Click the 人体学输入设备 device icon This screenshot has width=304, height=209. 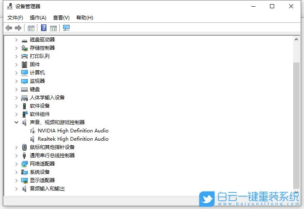click(x=24, y=98)
